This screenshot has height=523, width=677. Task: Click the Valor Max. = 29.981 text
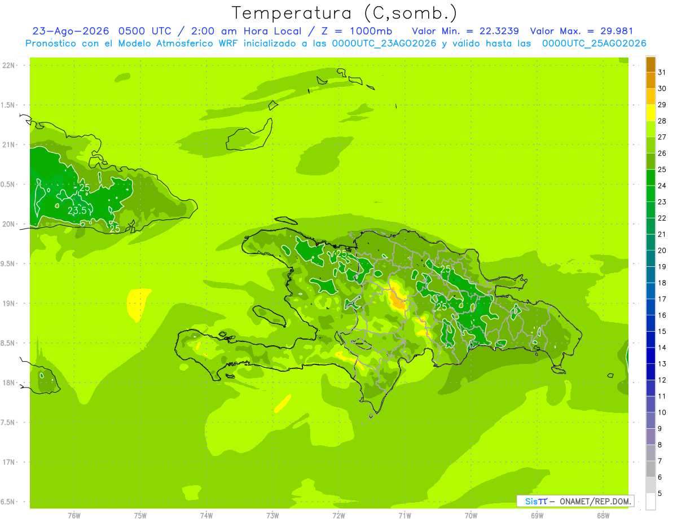tap(582, 31)
